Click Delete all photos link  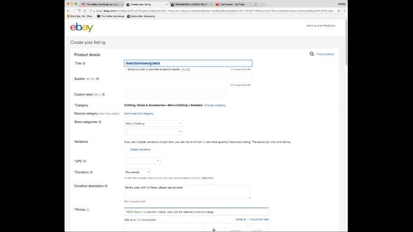coord(241,219)
